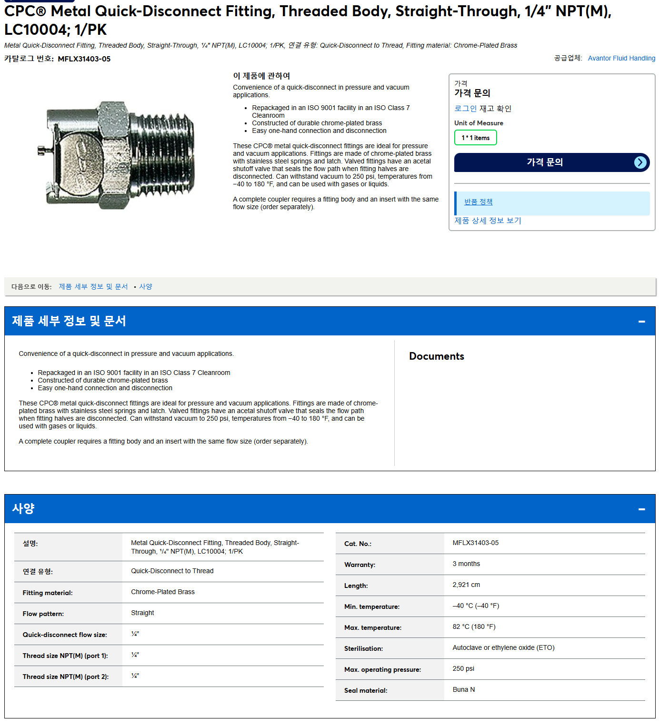Collapse the 제품 세부 정보 및 문서 section
The width and height of the screenshot is (659, 728).
(x=641, y=322)
